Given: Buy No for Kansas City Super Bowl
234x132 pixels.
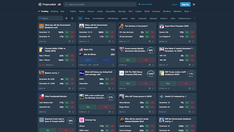Looking at the screenshot, I should click(x=192, y=32).
